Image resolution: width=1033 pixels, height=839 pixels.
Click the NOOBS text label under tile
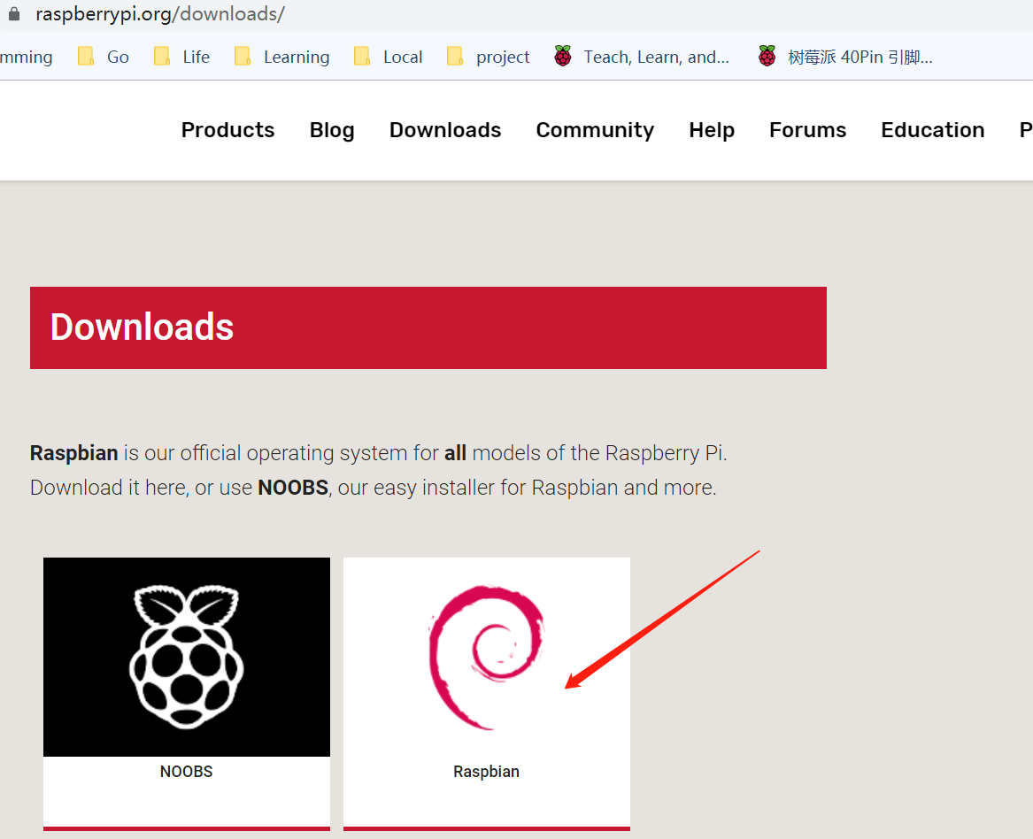point(187,772)
